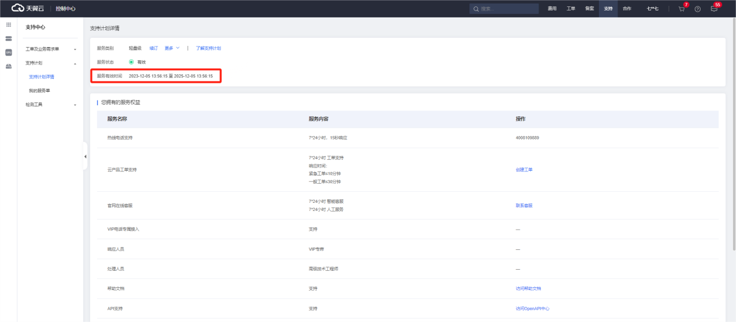
Task: Click in the top search field
Action: 504,9
